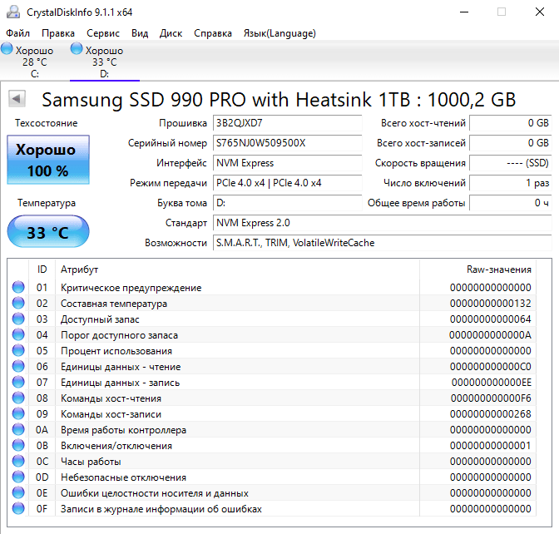Click the serial number field S765NJ0W509500X
This screenshot has width=559, height=534.
[x=287, y=143]
